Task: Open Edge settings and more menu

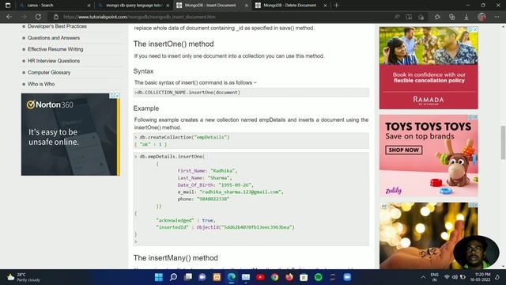Action: 497,17
